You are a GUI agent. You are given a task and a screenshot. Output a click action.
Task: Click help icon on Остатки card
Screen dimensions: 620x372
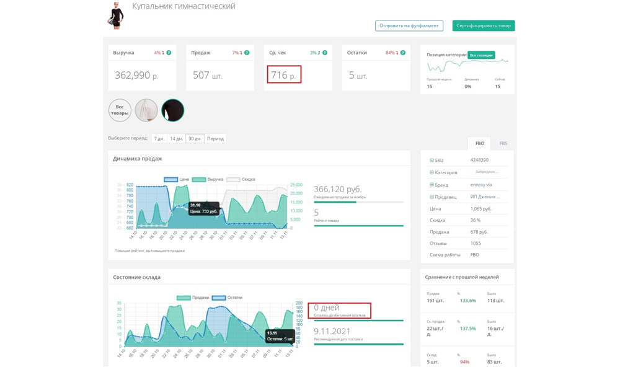click(403, 53)
